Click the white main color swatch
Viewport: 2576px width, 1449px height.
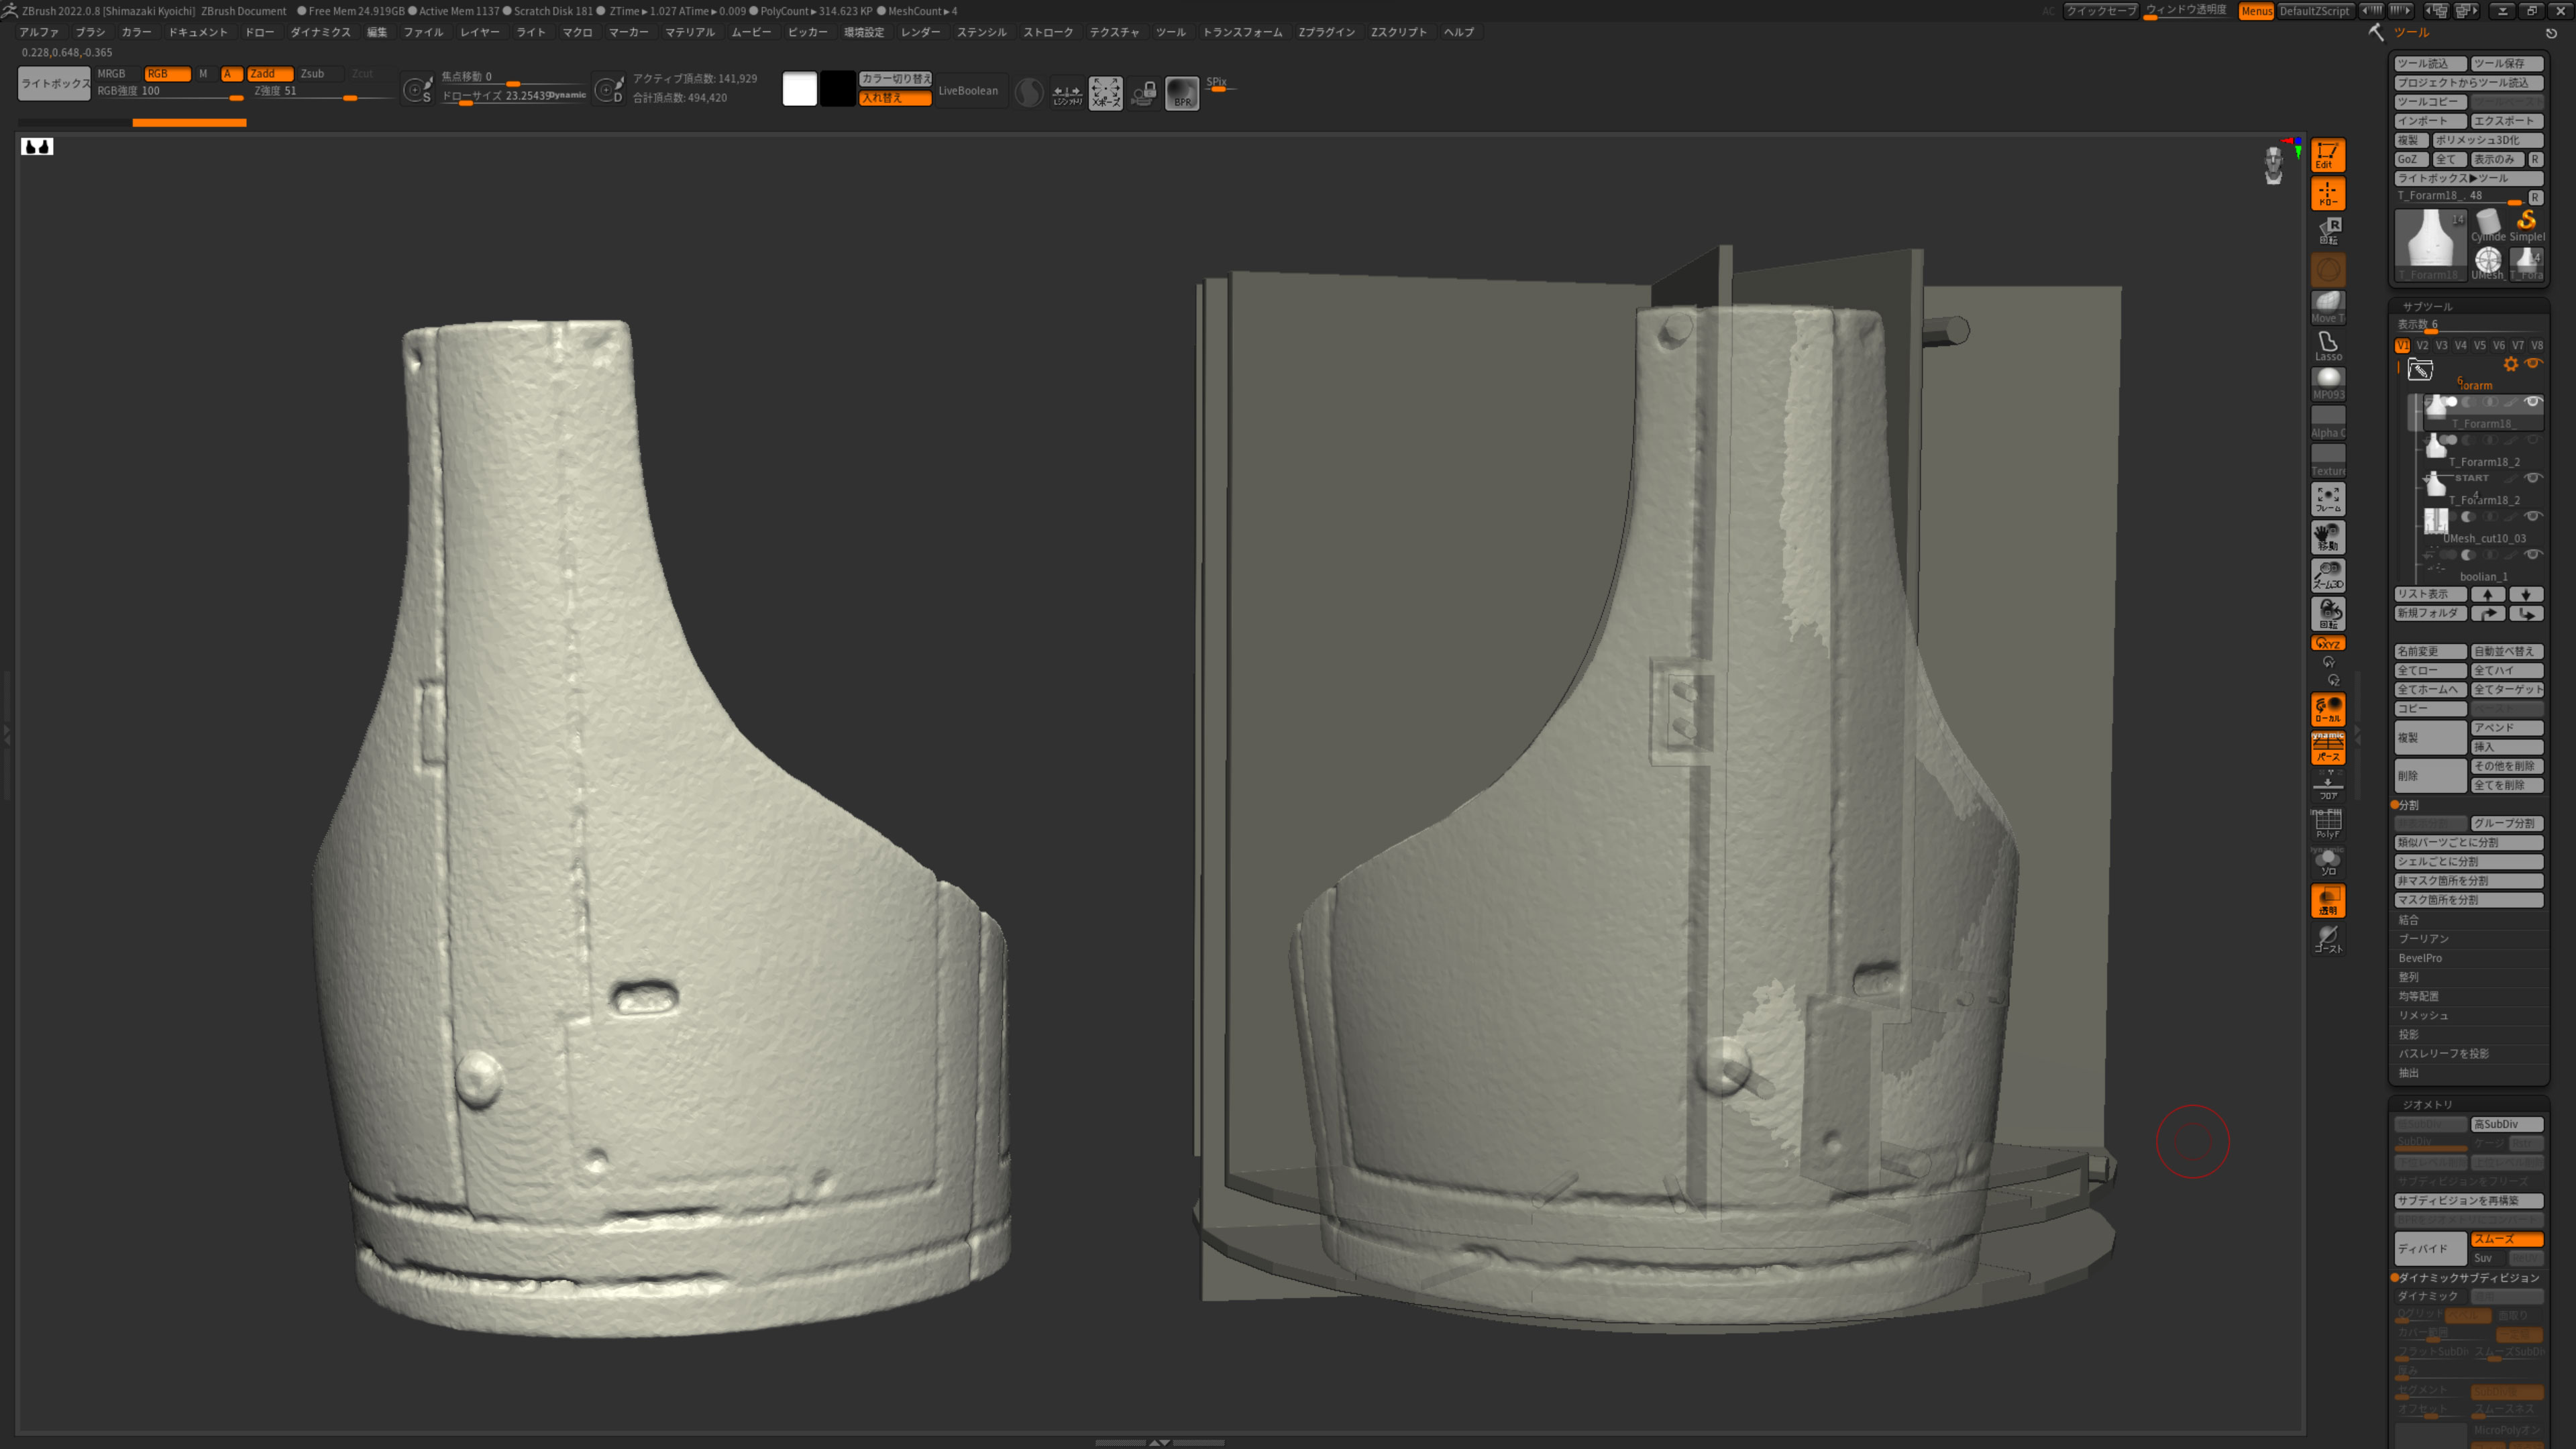coord(799,89)
